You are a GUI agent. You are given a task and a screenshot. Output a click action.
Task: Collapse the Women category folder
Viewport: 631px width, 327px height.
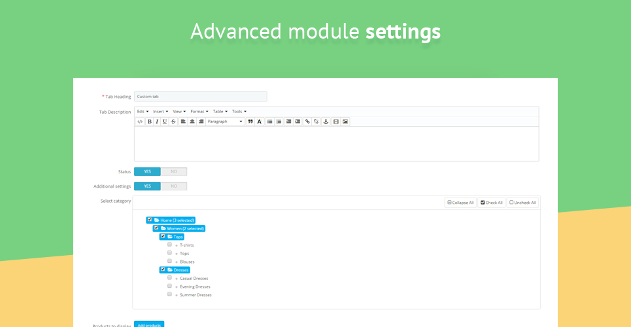click(163, 228)
